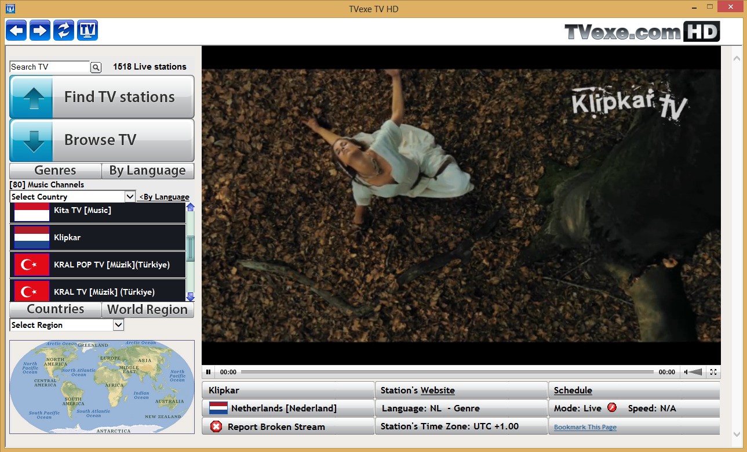
Task: Click the Search TV input field
Action: click(x=50, y=67)
